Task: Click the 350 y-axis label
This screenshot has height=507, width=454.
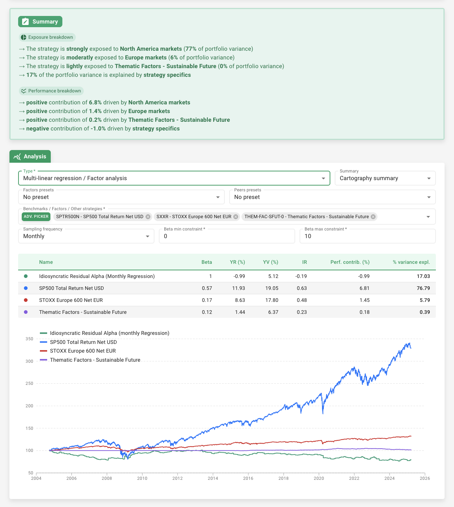Action: [x=29, y=339]
